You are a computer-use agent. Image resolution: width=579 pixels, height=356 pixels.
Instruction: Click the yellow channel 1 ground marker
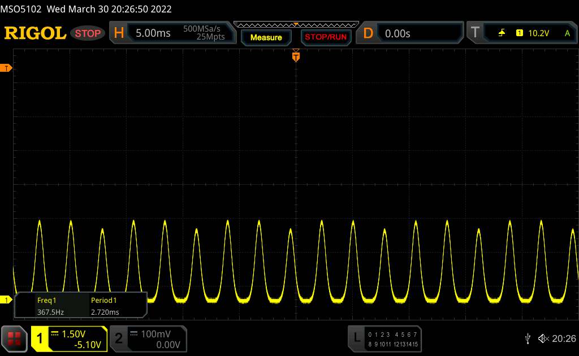[6, 300]
